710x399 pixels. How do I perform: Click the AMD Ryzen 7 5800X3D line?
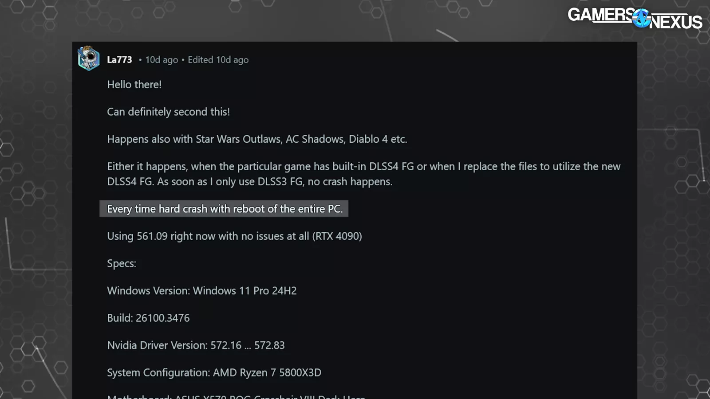click(214, 373)
